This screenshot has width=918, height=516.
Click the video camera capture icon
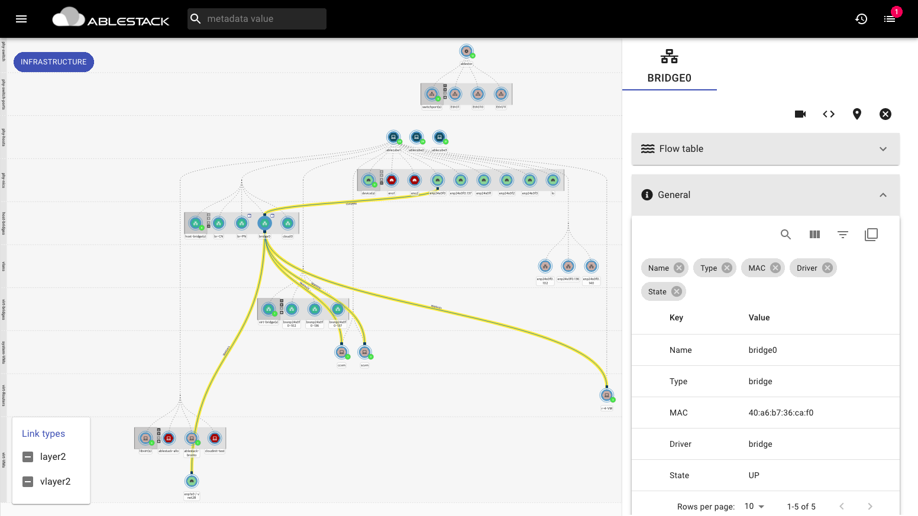(800, 114)
